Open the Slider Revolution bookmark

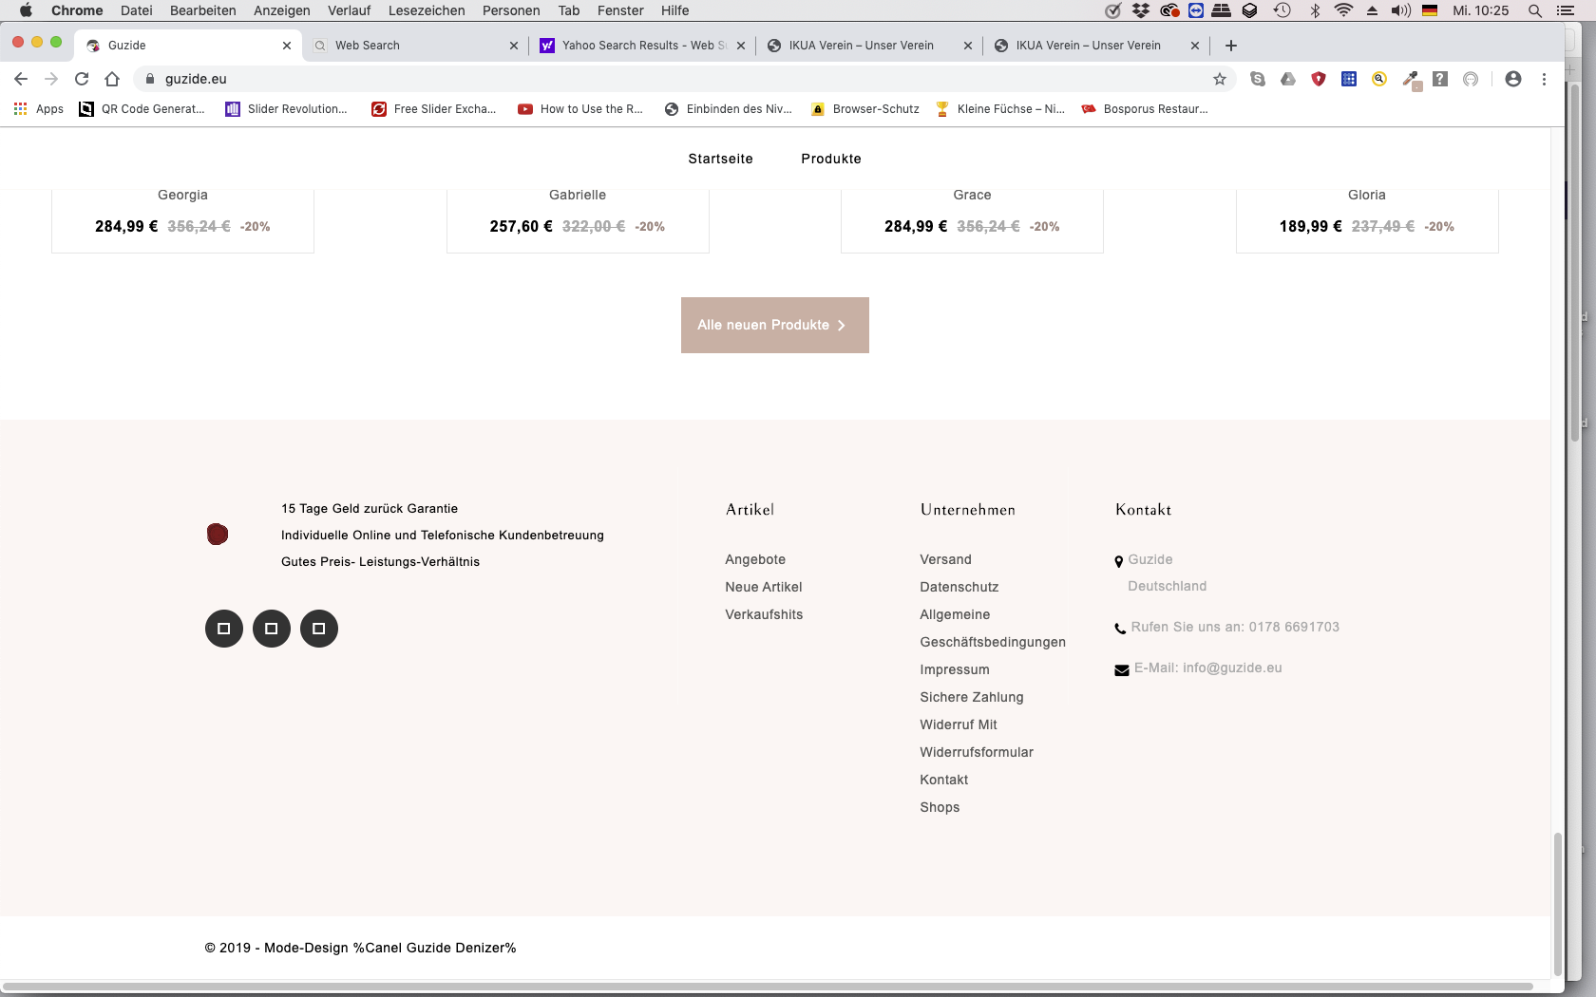286,109
